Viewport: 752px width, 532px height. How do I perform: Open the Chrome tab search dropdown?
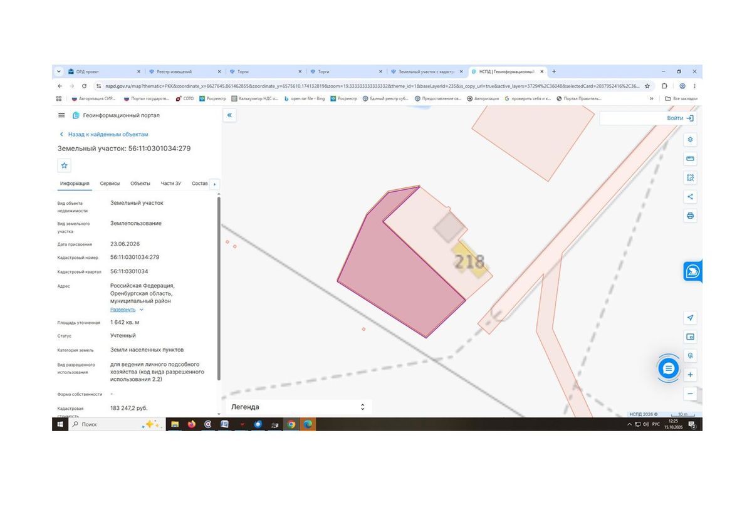59,71
